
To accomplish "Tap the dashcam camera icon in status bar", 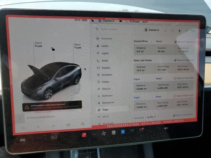I will coord(121,21).
